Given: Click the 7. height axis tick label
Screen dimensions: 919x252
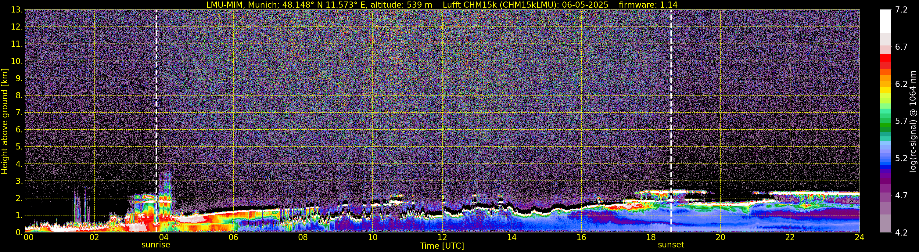Looking at the screenshot, I should (x=19, y=113).
